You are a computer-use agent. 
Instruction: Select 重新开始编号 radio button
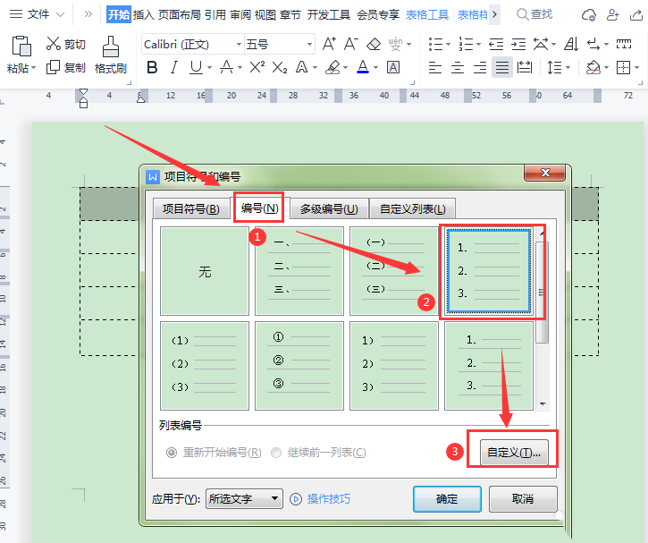(171, 453)
